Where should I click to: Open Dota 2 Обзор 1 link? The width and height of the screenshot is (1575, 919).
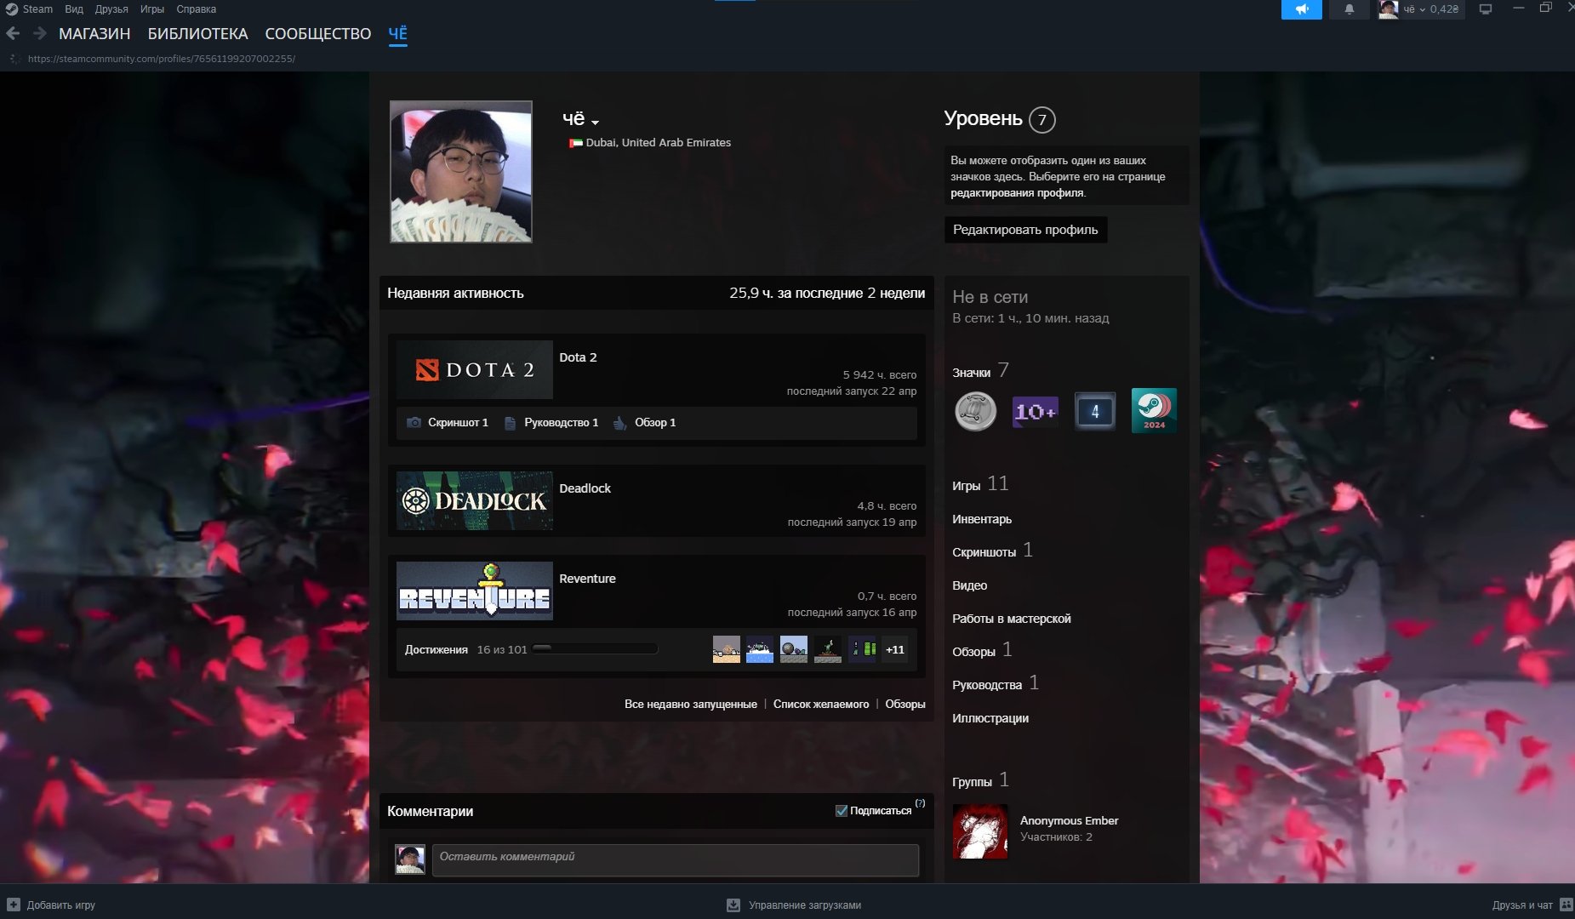(645, 422)
